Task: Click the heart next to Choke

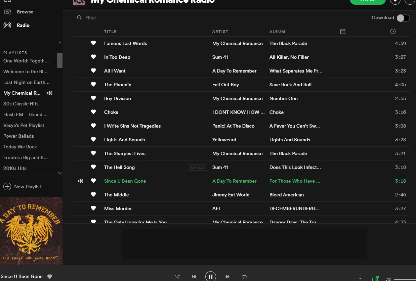Action: pos(93,112)
